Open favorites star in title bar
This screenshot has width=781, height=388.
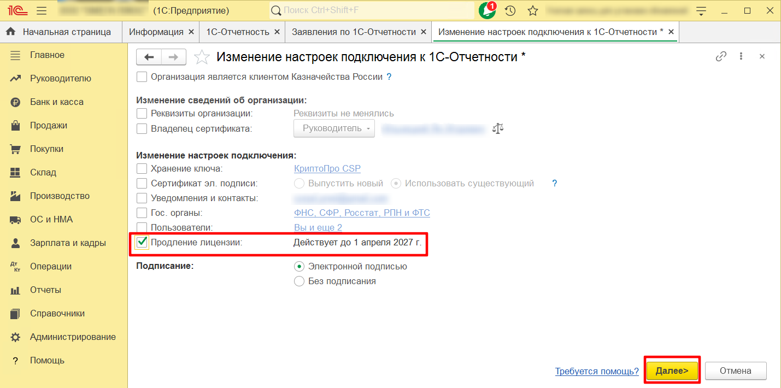pos(533,10)
